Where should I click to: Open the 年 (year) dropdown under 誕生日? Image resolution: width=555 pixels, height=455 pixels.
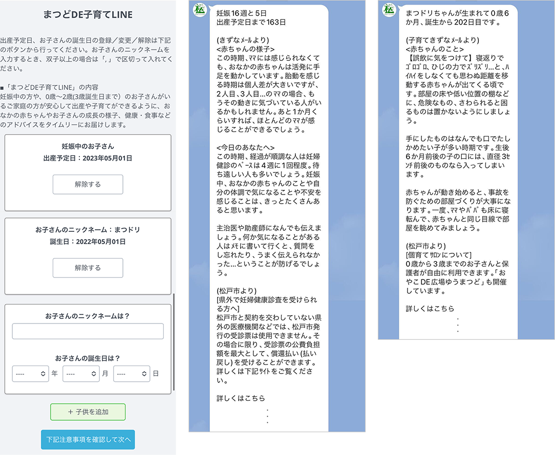[30, 374]
